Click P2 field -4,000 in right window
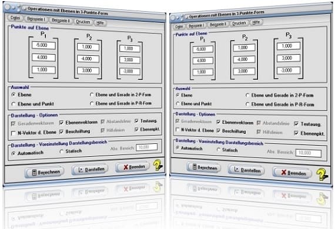The image size is (335, 229). [x=244, y=59]
